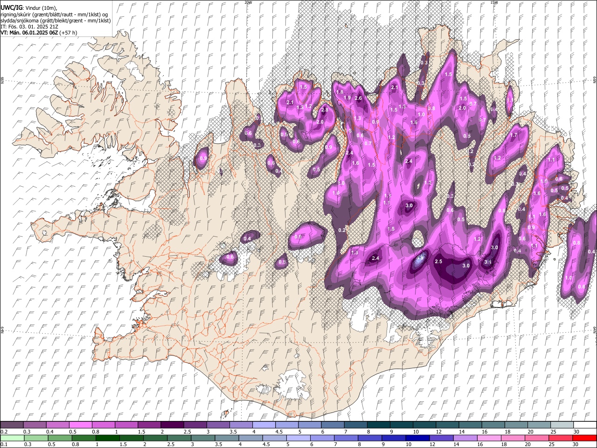597x448 pixels.
Task: Pick the dark teal snow swatch between 8 and 9
Action: click(x=378, y=425)
